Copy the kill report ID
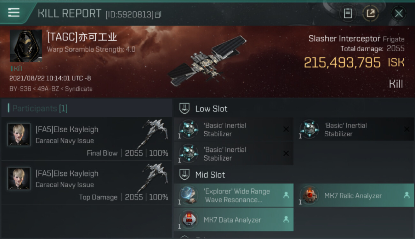The height and width of the screenshot is (239, 415). pos(158,14)
